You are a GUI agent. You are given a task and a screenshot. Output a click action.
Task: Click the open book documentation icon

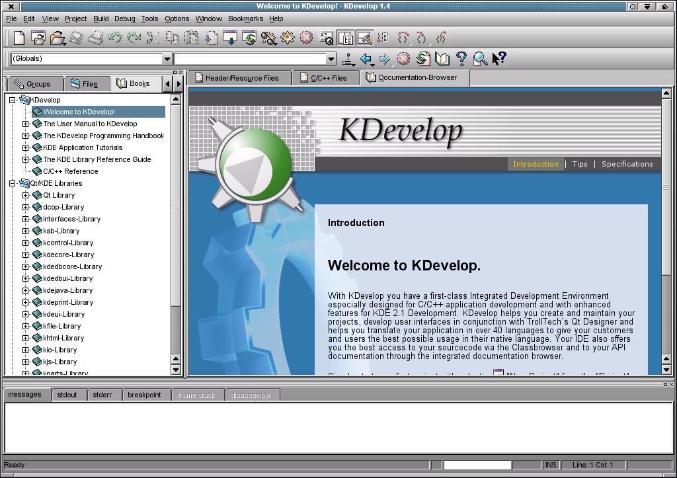tap(442, 59)
